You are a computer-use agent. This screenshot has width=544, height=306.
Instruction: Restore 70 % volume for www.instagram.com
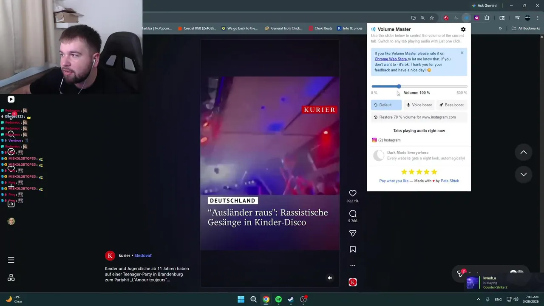pyautogui.click(x=419, y=117)
